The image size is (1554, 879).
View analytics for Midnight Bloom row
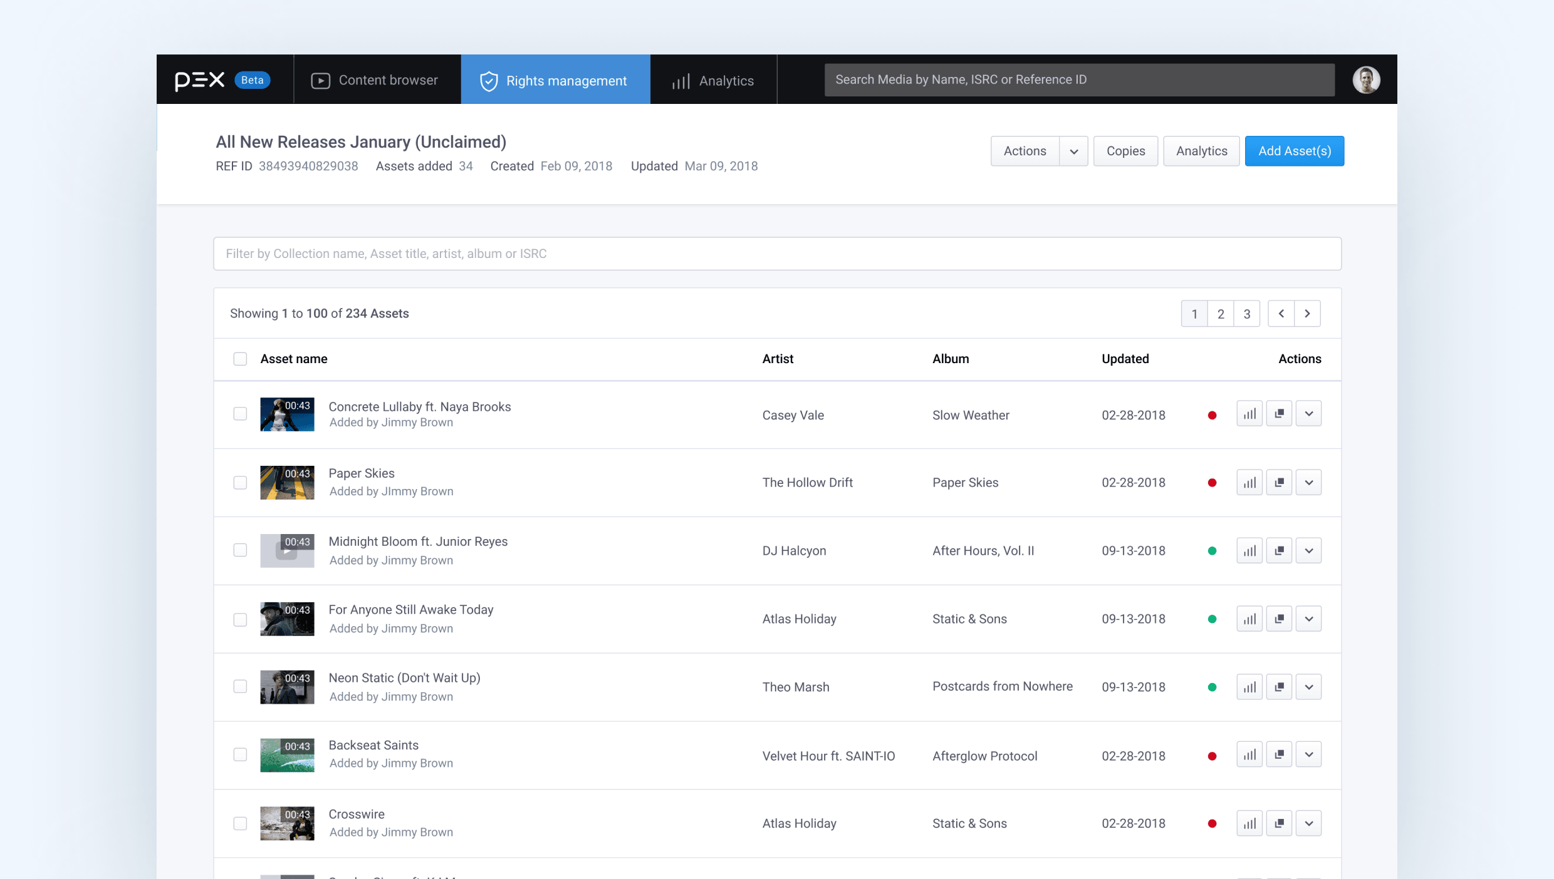[x=1249, y=551]
